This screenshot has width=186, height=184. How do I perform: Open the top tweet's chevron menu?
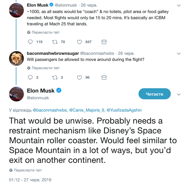[179, 5]
